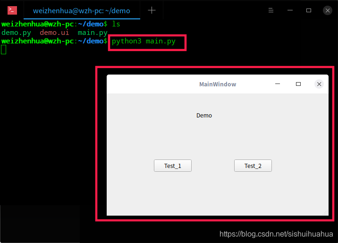This screenshot has width=338, height=243.
Task: Close the terminal window
Action: tap(328, 10)
